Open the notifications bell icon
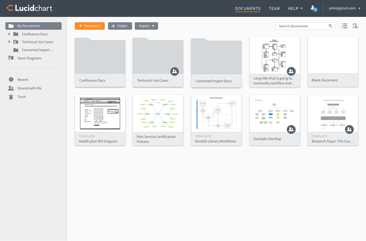 (313, 8)
